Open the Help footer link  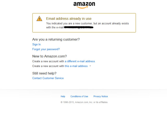63,96
